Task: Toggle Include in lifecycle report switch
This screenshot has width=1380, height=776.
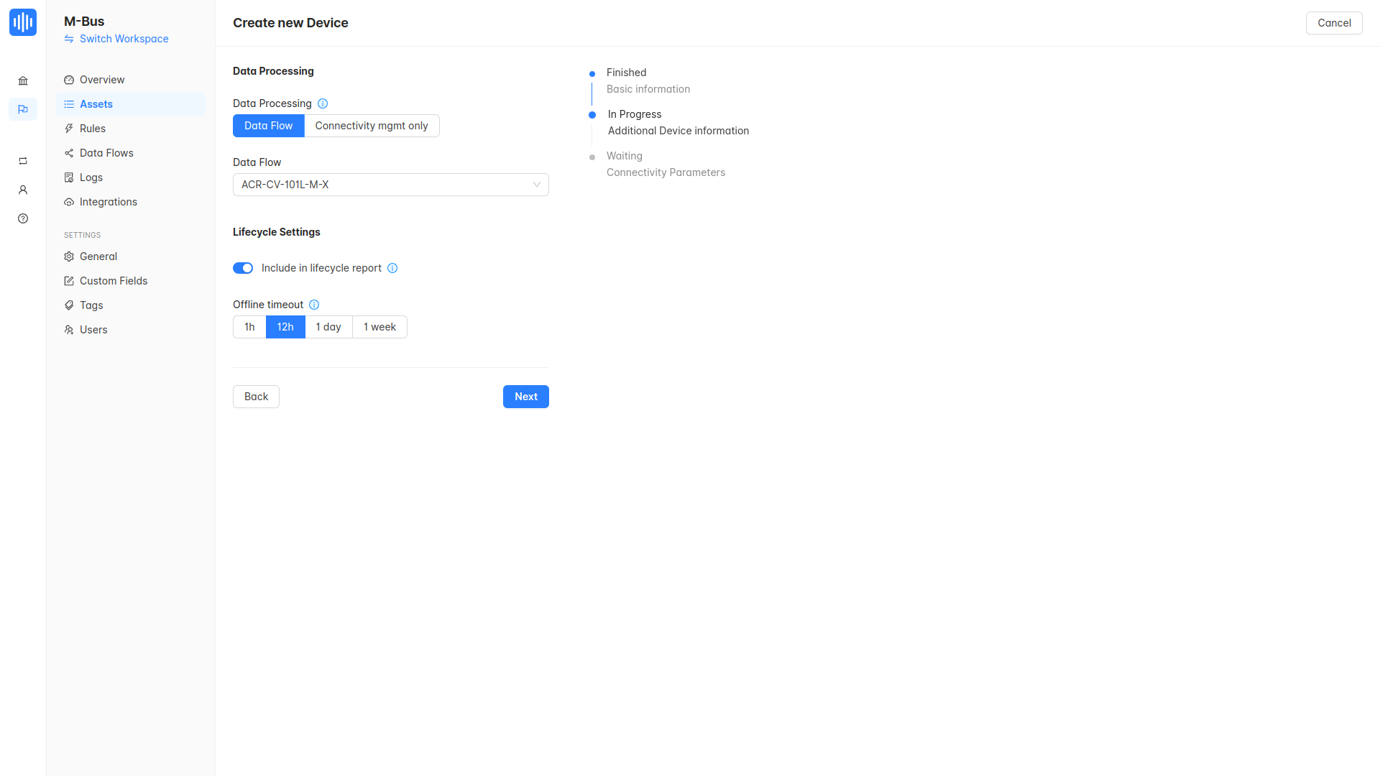Action: pyautogui.click(x=243, y=268)
